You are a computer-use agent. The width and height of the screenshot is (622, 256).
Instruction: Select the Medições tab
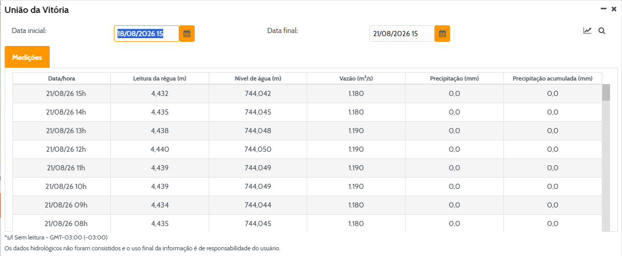tap(27, 57)
